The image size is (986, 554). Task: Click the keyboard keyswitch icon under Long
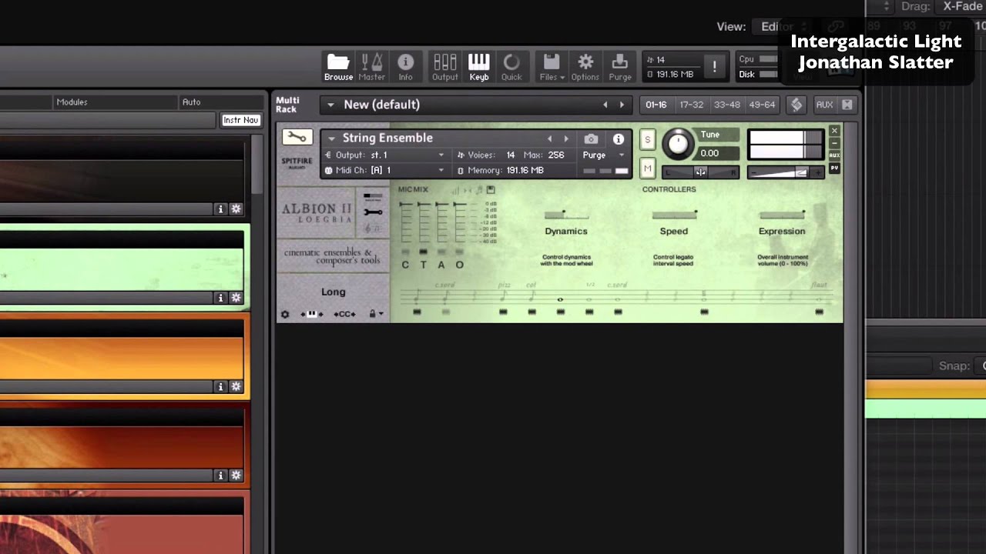pyautogui.click(x=311, y=314)
